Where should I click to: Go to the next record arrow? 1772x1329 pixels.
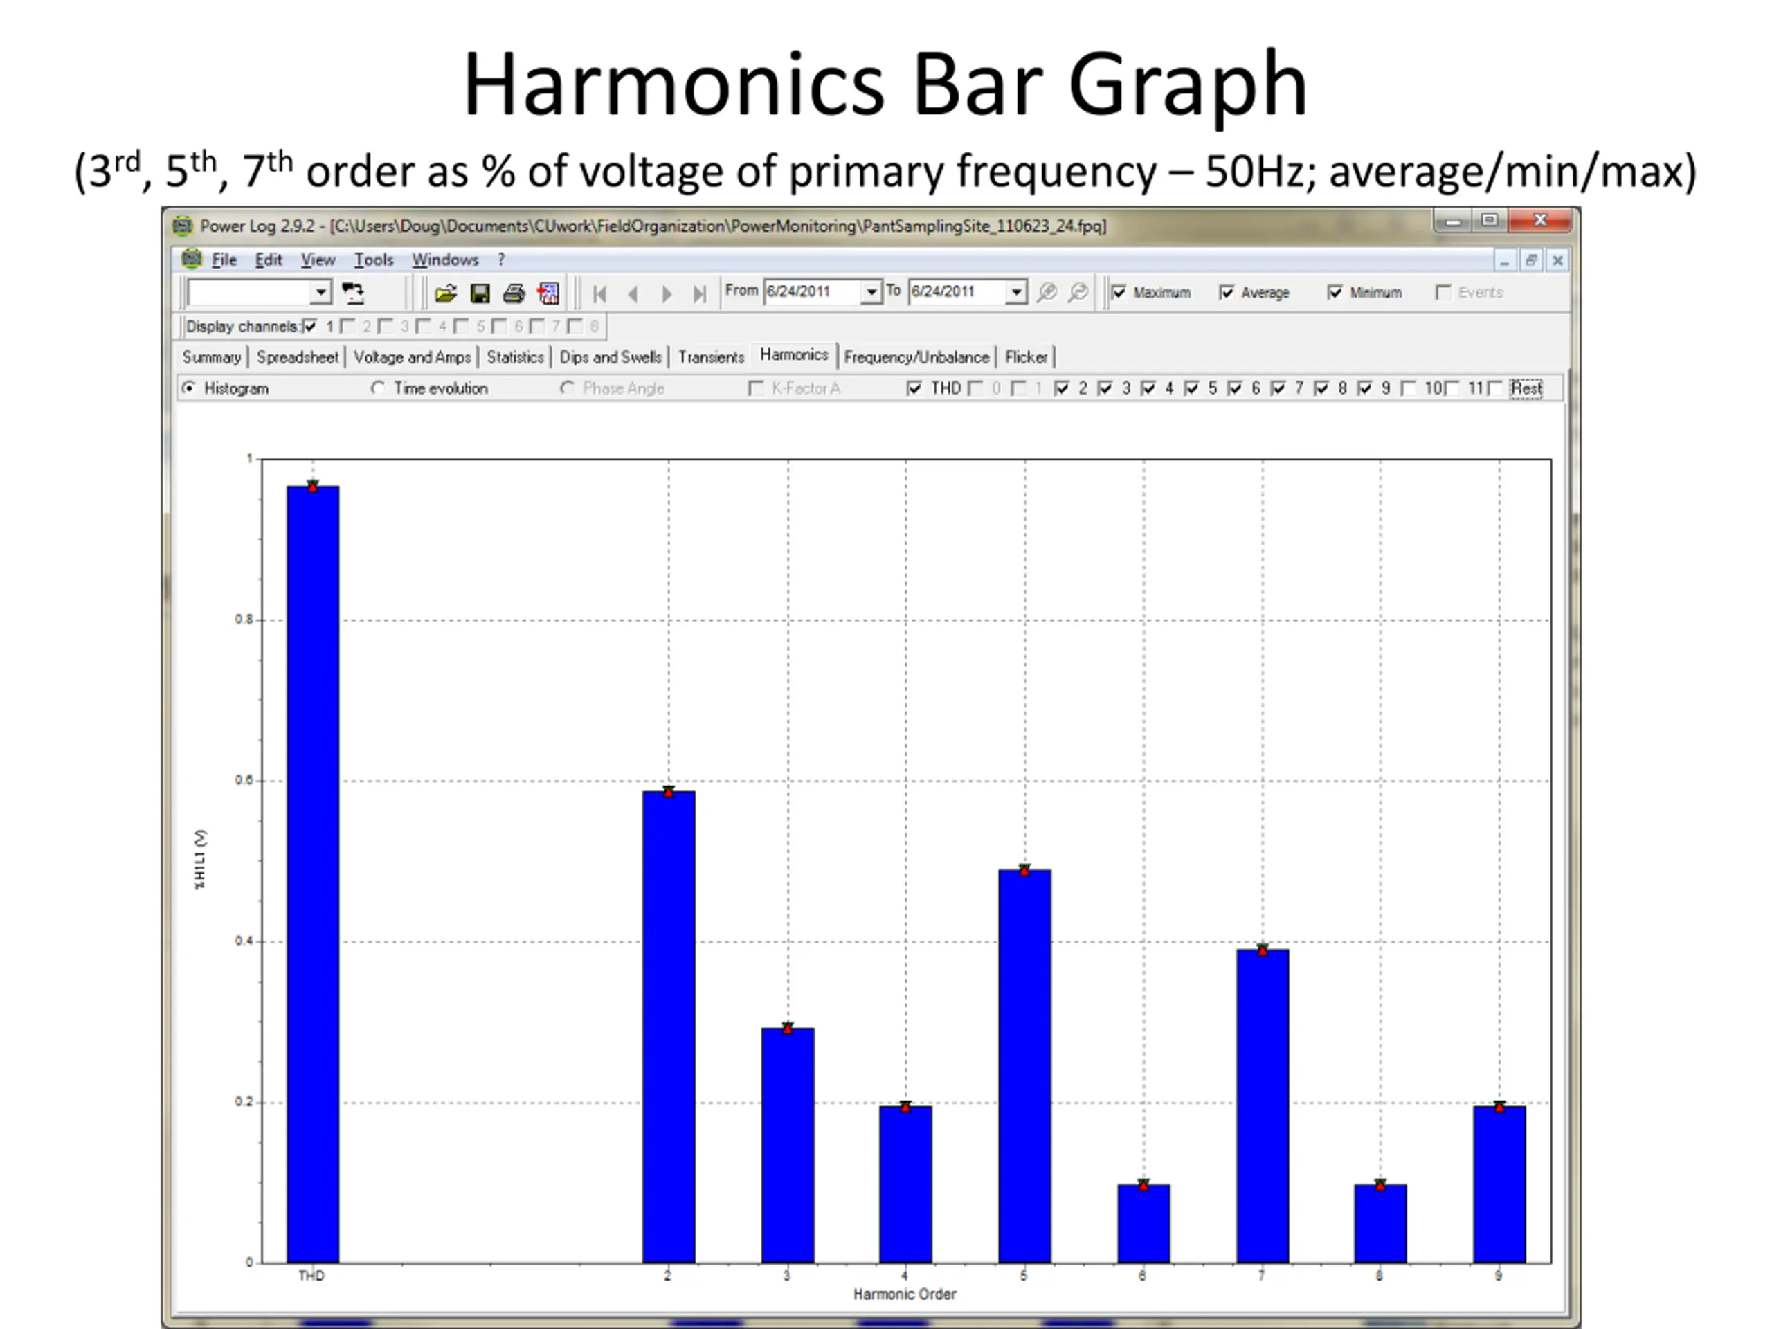pos(667,294)
